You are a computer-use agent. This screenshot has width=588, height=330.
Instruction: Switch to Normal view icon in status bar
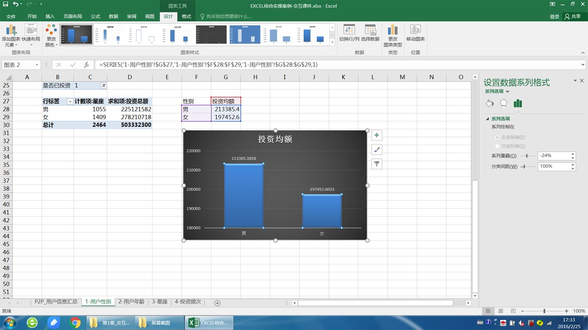(x=488, y=311)
